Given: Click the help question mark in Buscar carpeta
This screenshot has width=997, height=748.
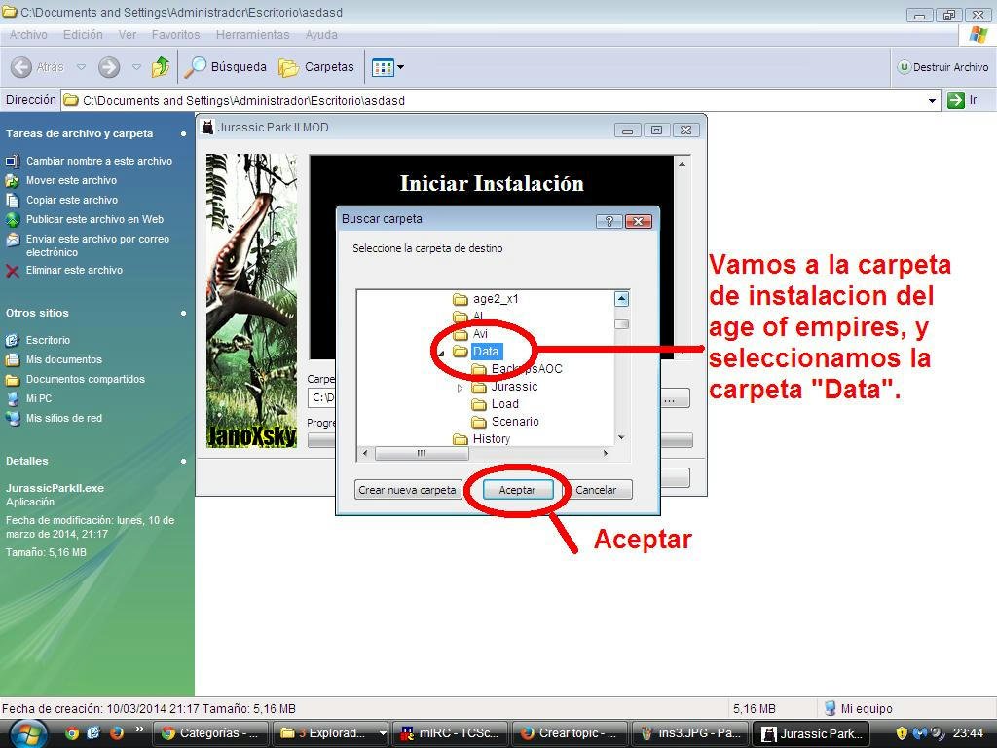Looking at the screenshot, I should [x=609, y=221].
